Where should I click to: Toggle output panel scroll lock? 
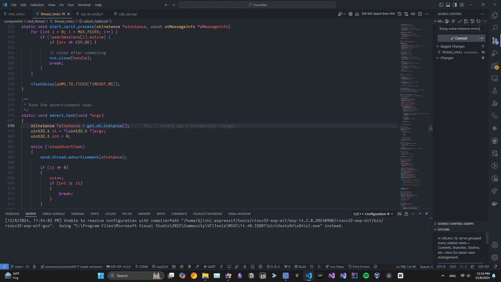(406, 214)
